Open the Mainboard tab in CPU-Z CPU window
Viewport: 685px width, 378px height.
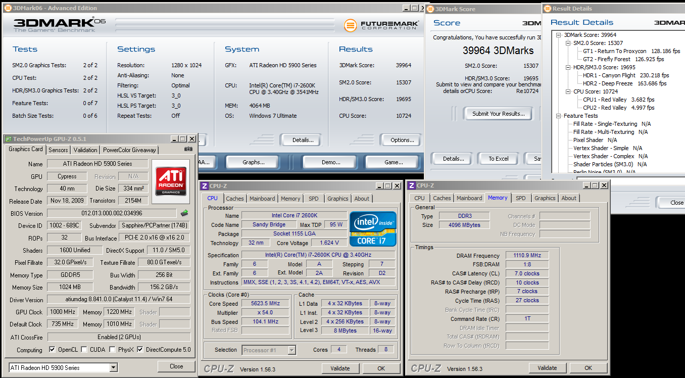pyautogui.click(x=262, y=199)
